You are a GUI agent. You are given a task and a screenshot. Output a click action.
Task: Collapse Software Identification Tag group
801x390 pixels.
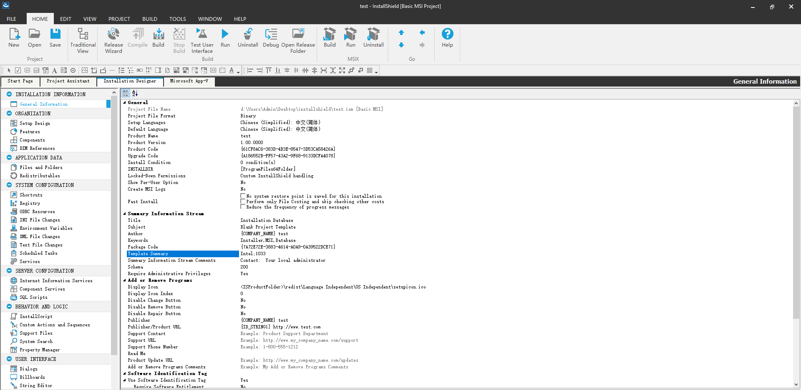click(x=124, y=373)
